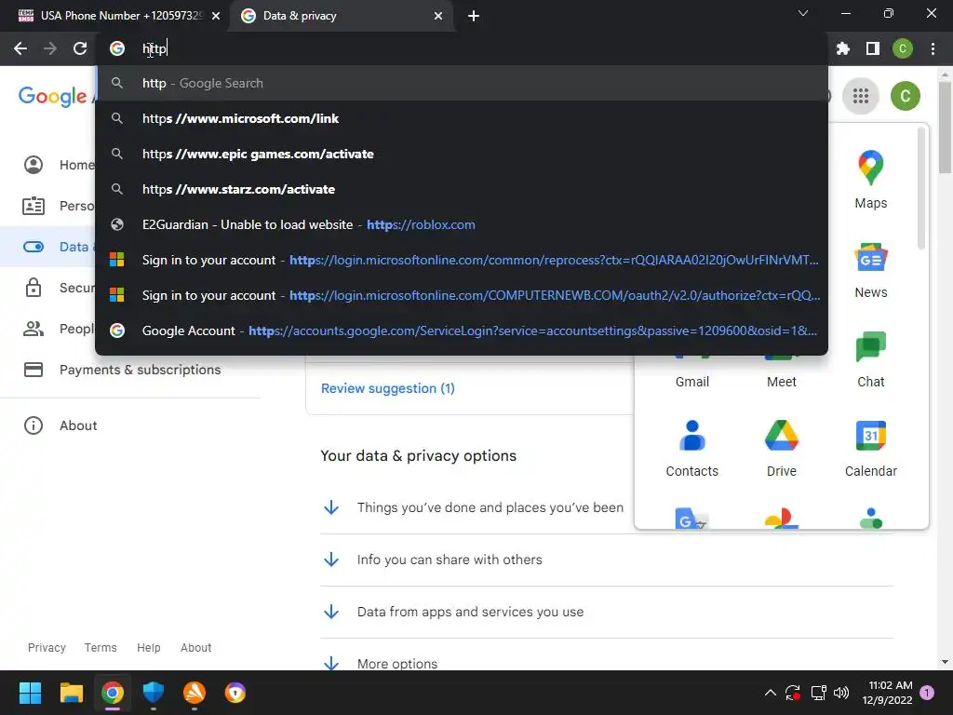Select Personal info in the sidebar
Image resolution: width=953 pixels, height=715 pixels.
click(59, 206)
